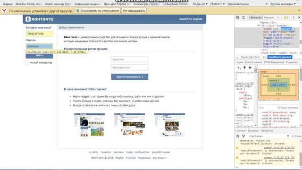
Task: Switch to Event Listeners tab
Action: coord(253,62)
